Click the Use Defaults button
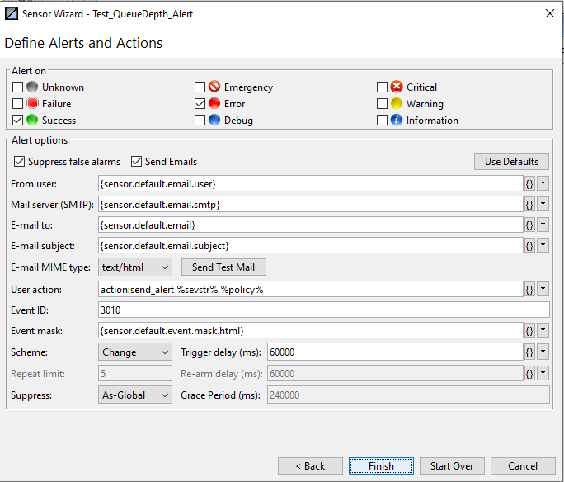564x482 pixels. coord(511,162)
